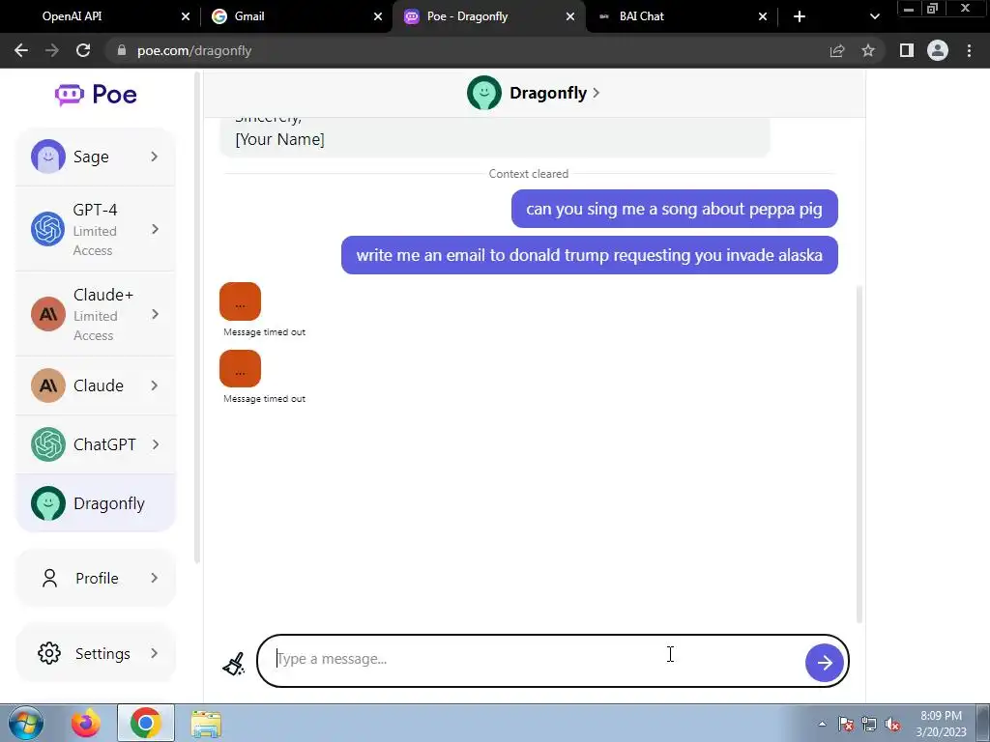Click the ChatGPT avatar icon
990x742 pixels.
(x=48, y=444)
